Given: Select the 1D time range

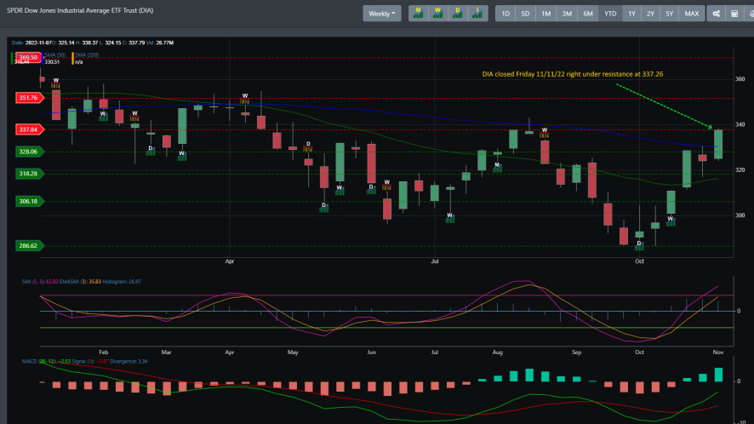Looking at the screenshot, I should (506, 14).
